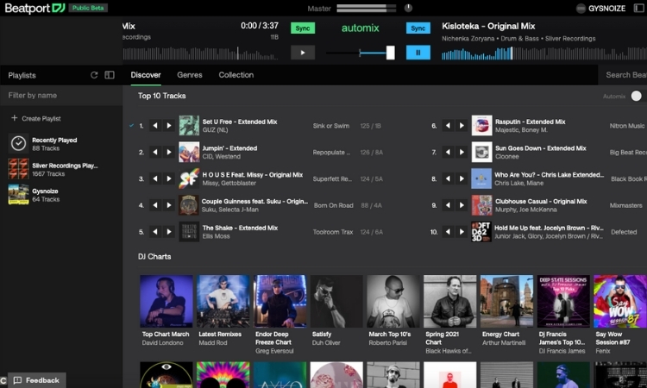Image resolution: width=647 pixels, height=388 pixels.
Task: Load Rasputin to right deck
Action: [x=462, y=125]
